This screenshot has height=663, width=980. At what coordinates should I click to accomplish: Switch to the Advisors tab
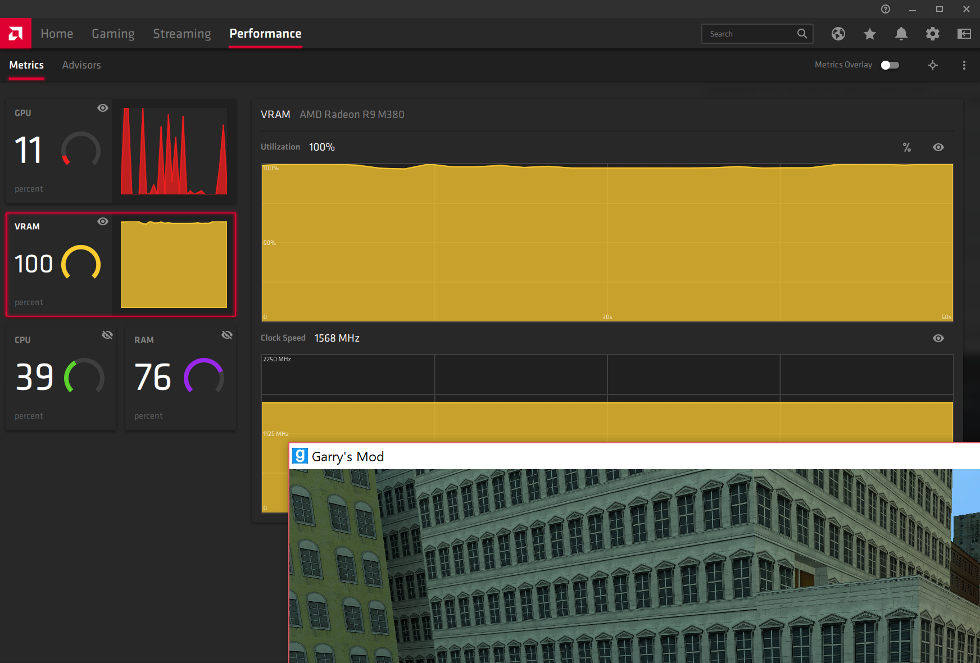tap(81, 65)
